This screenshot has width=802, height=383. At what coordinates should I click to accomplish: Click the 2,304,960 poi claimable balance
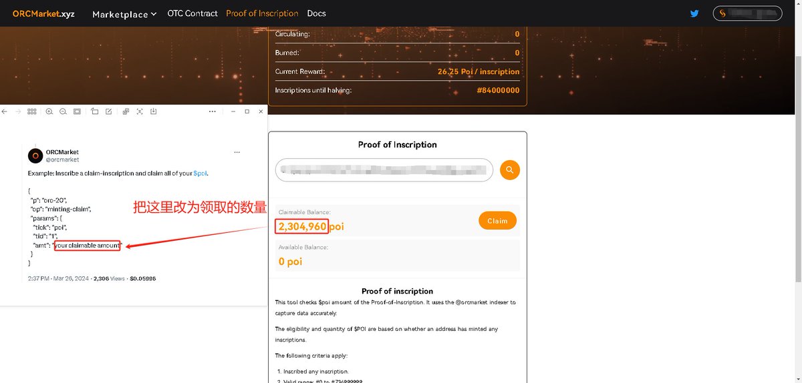pyautogui.click(x=311, y=227)
